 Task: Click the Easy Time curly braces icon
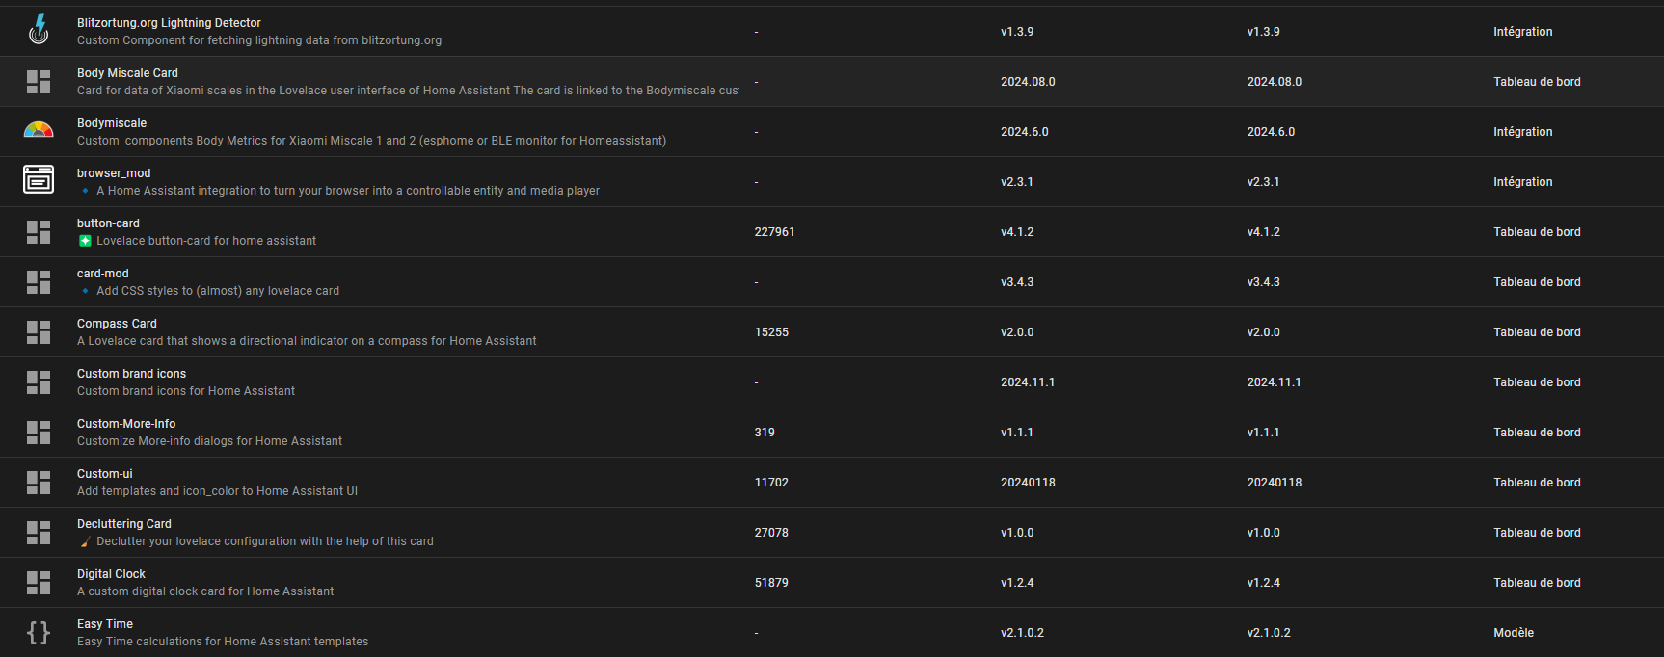pyautogui.click(x=39, y=633)
